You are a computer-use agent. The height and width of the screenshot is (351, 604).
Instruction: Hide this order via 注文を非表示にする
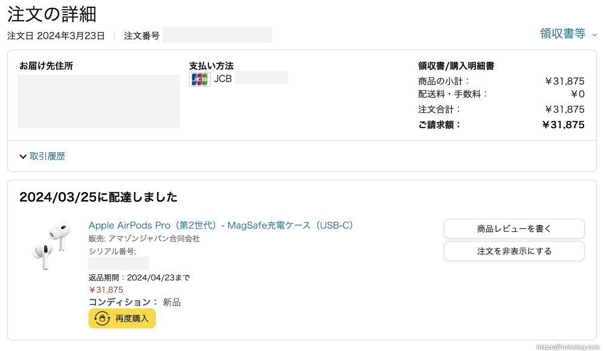tap(514, 250)
